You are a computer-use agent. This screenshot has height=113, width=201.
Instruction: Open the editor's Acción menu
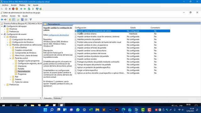tap(13, 16)
